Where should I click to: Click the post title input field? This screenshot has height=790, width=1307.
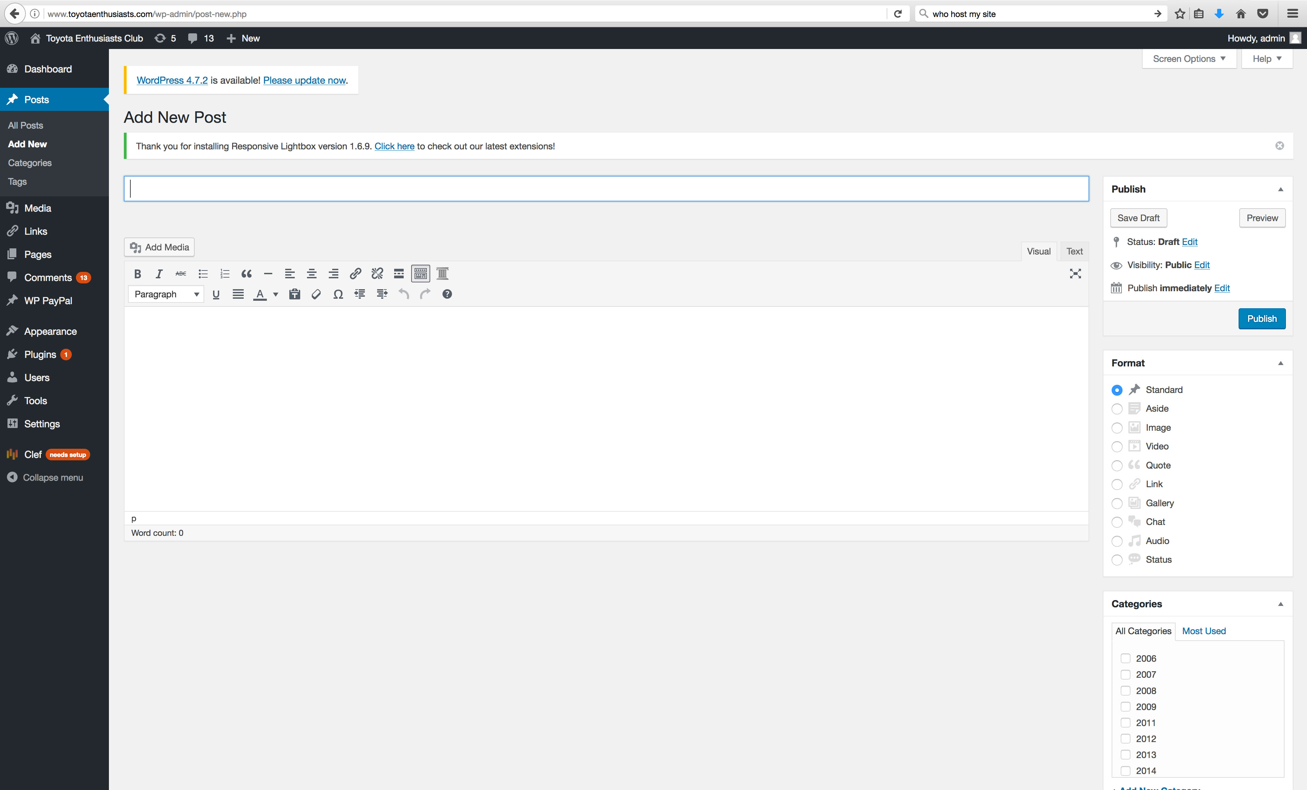tap(606, 189)
